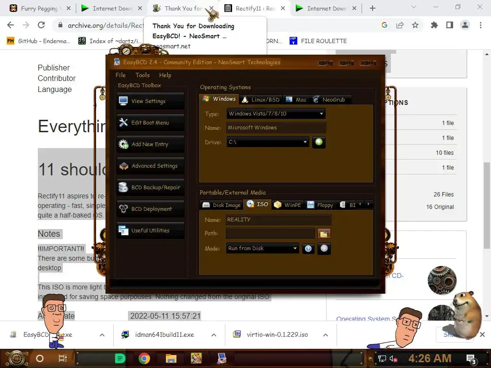
Task: Open the Tools menu in EasyBCD
Action: tap(142, 75)
